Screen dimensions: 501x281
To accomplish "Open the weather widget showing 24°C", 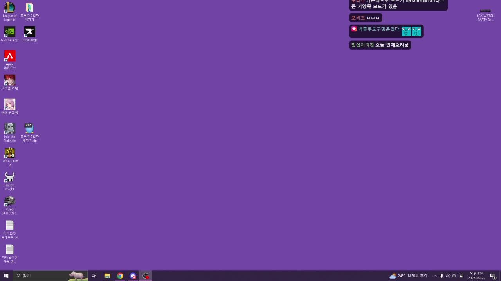I will coord(408,276).
